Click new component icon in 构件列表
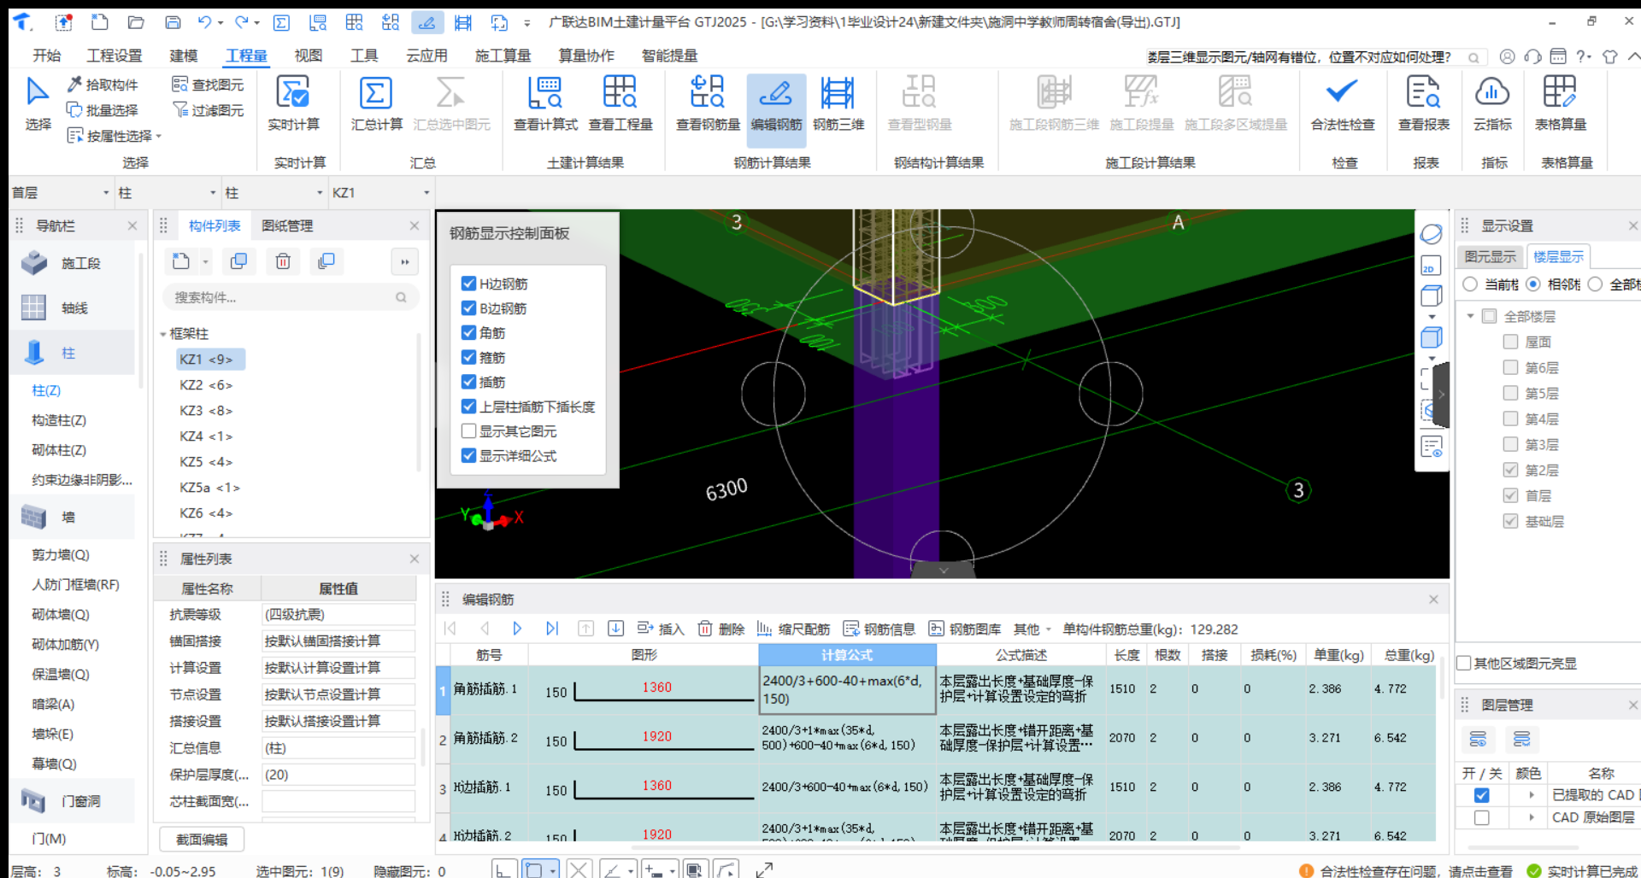 pyautogui.click(x=181, y=261)
